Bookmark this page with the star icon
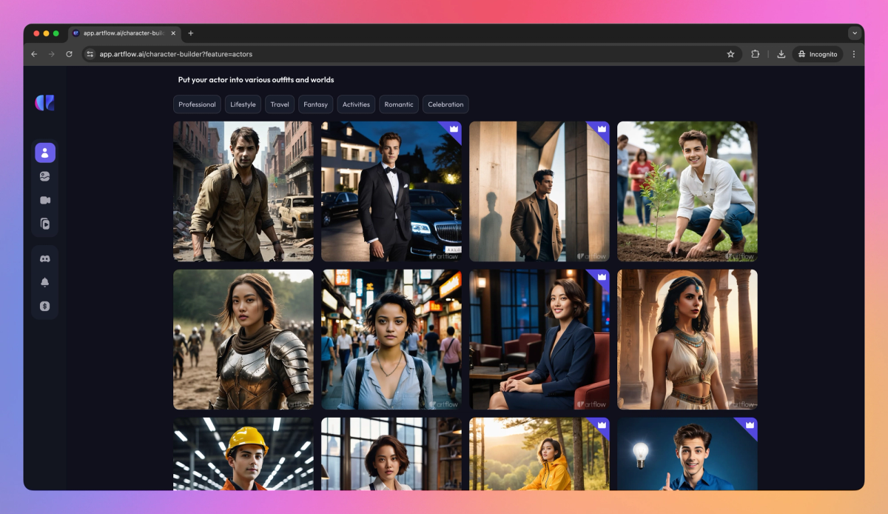888x514 pixels. coord(730,54)
